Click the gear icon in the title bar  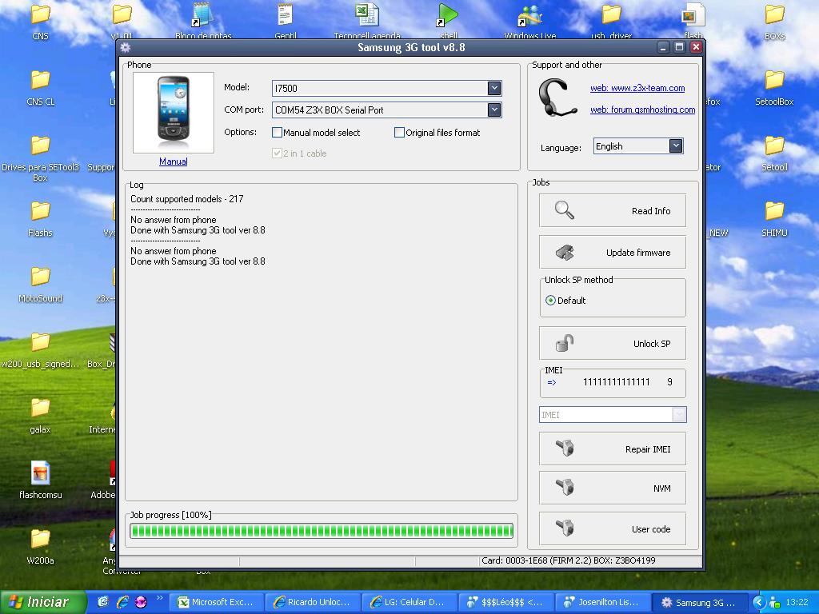[x=126, y=47]
